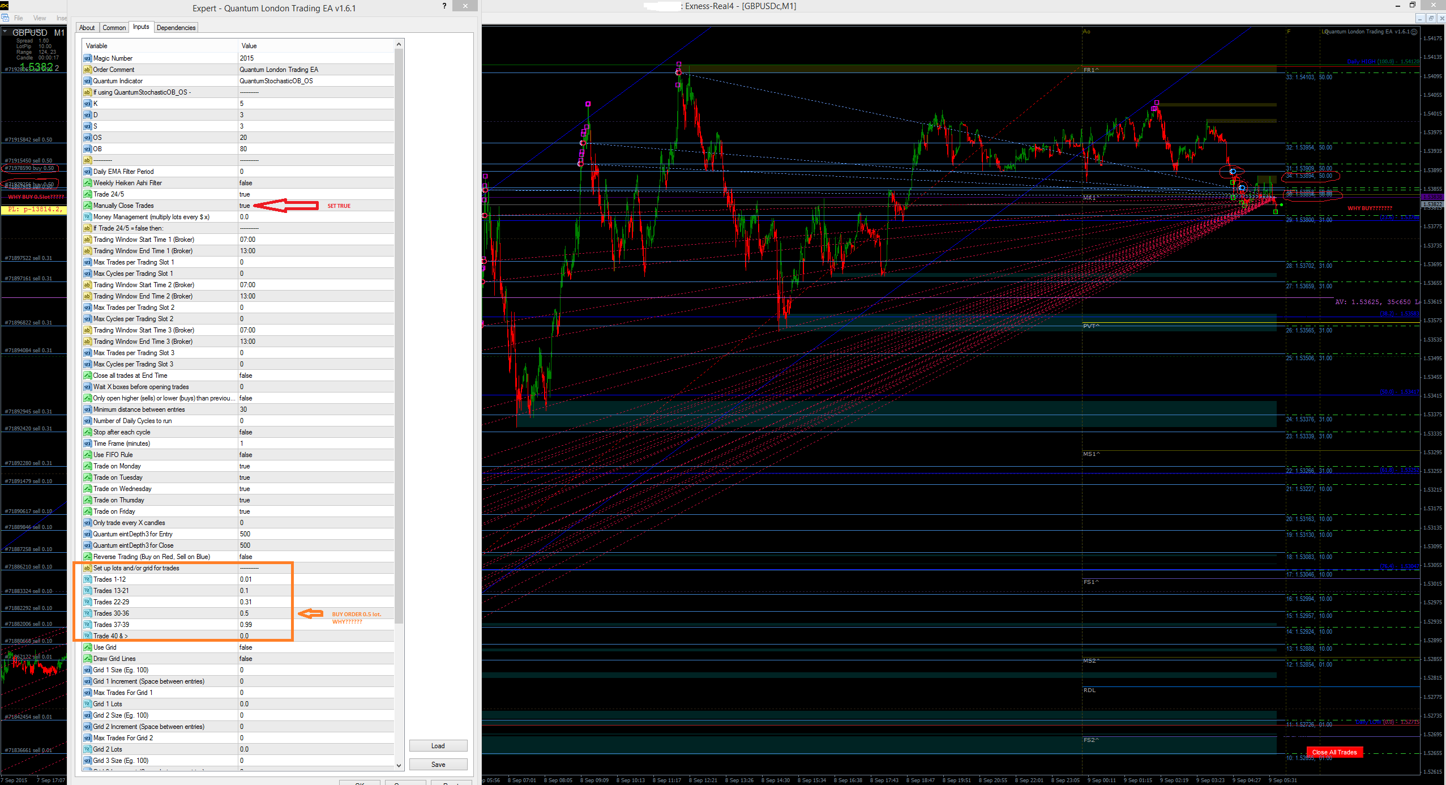Click the Value column header

click(316, 46)
